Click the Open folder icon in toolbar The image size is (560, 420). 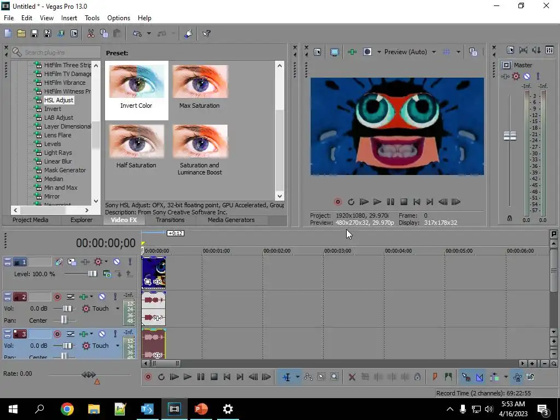[x=21, y=33]
